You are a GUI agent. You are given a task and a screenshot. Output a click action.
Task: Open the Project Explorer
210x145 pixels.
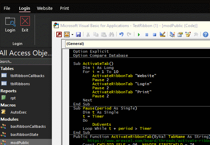(x=172, y=34)
